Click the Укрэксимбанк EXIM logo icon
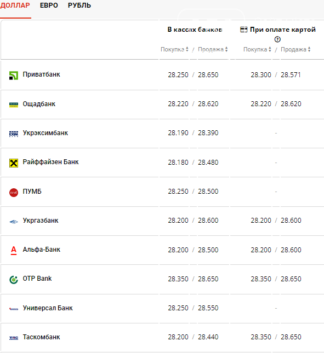The image size is (324, 353). click(x=14, y=134)
